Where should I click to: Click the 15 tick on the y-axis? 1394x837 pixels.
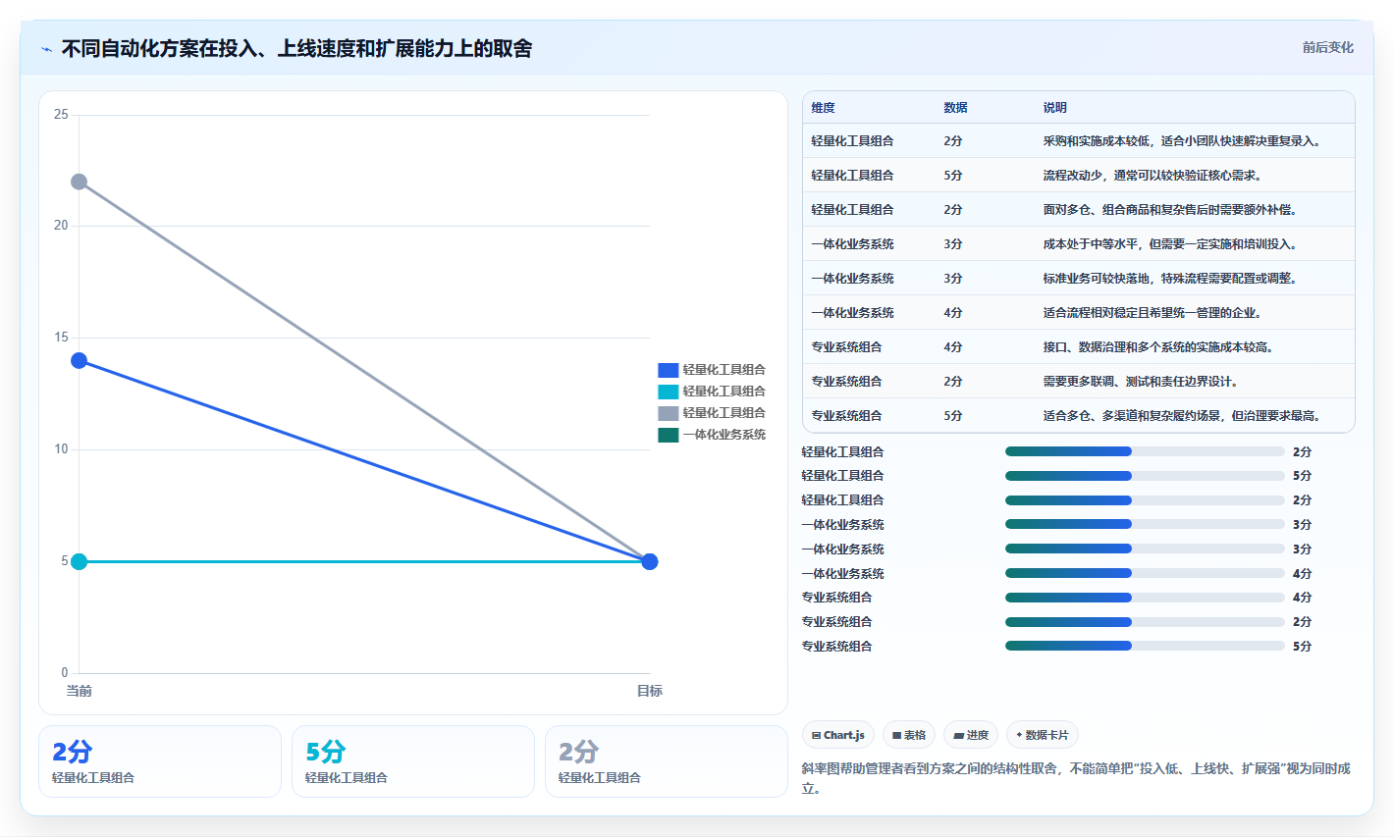[61, 338]
